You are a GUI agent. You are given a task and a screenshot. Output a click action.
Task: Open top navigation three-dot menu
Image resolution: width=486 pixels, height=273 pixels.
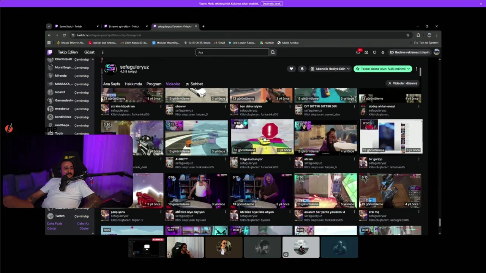103,52
